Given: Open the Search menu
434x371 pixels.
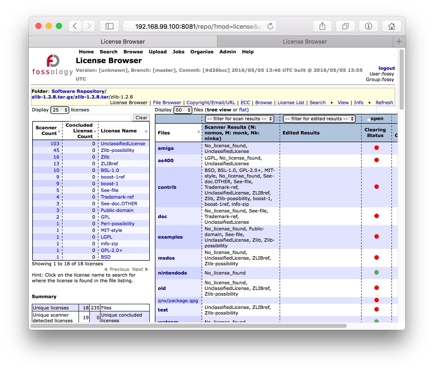Looking at the screenshot, I should pos(108,52).
